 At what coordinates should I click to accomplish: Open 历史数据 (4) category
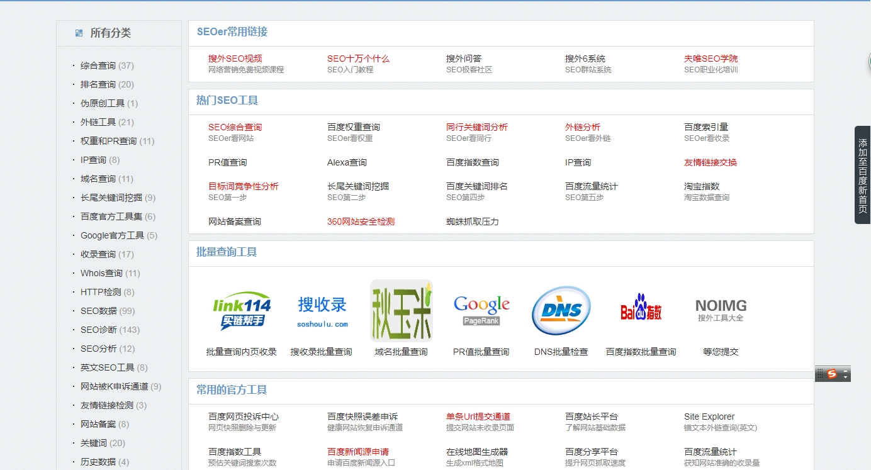click(x=104, y=462)
